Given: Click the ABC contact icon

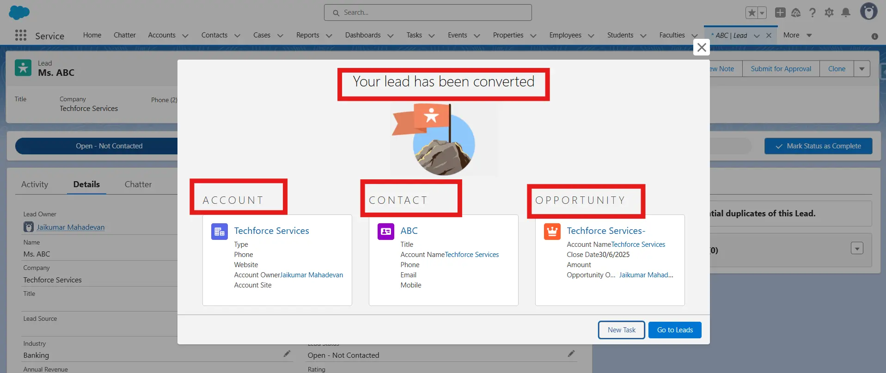Looking at the screenshot, I should 386,232.
